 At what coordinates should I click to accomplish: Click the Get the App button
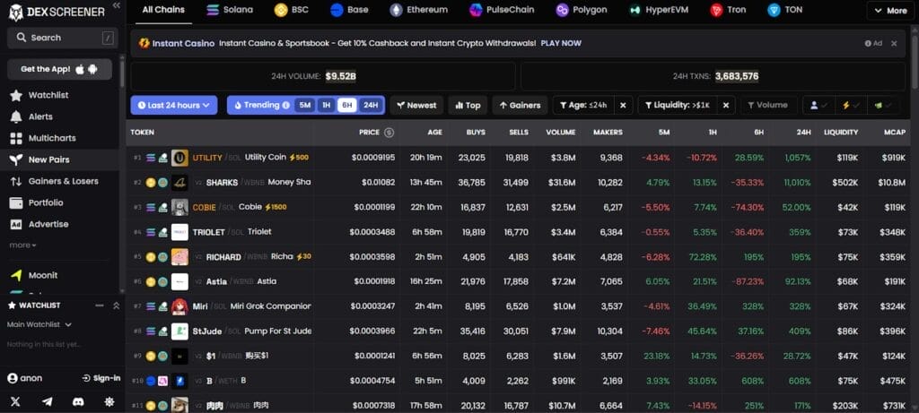tap(59, 69)
